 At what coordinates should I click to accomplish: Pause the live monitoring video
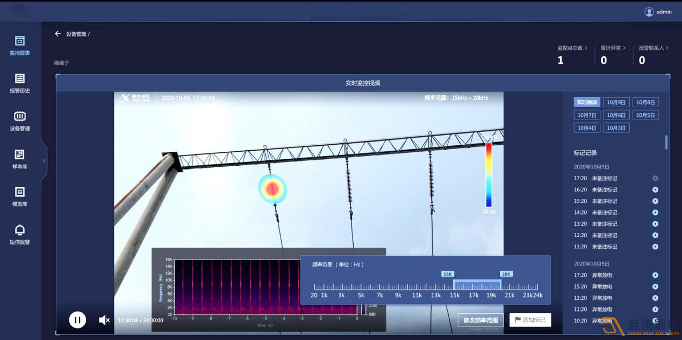[77, 320]
